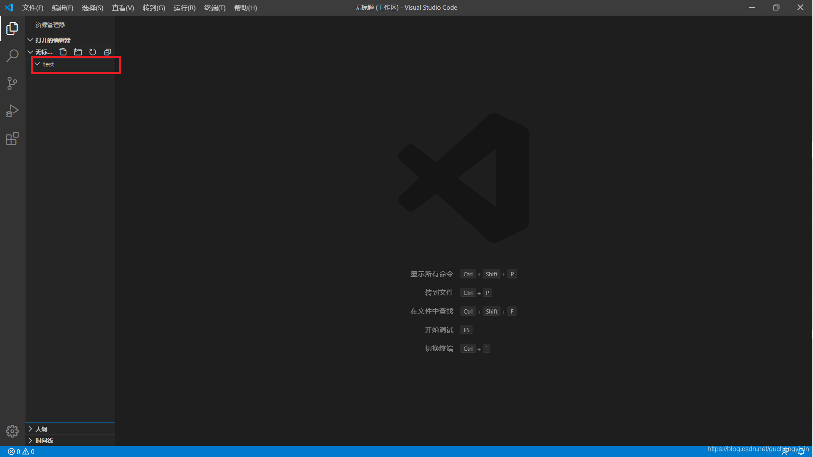The width and height of the screenshot is (813, 457).
Task: Open the Source Control view
Action: (12, 83)
